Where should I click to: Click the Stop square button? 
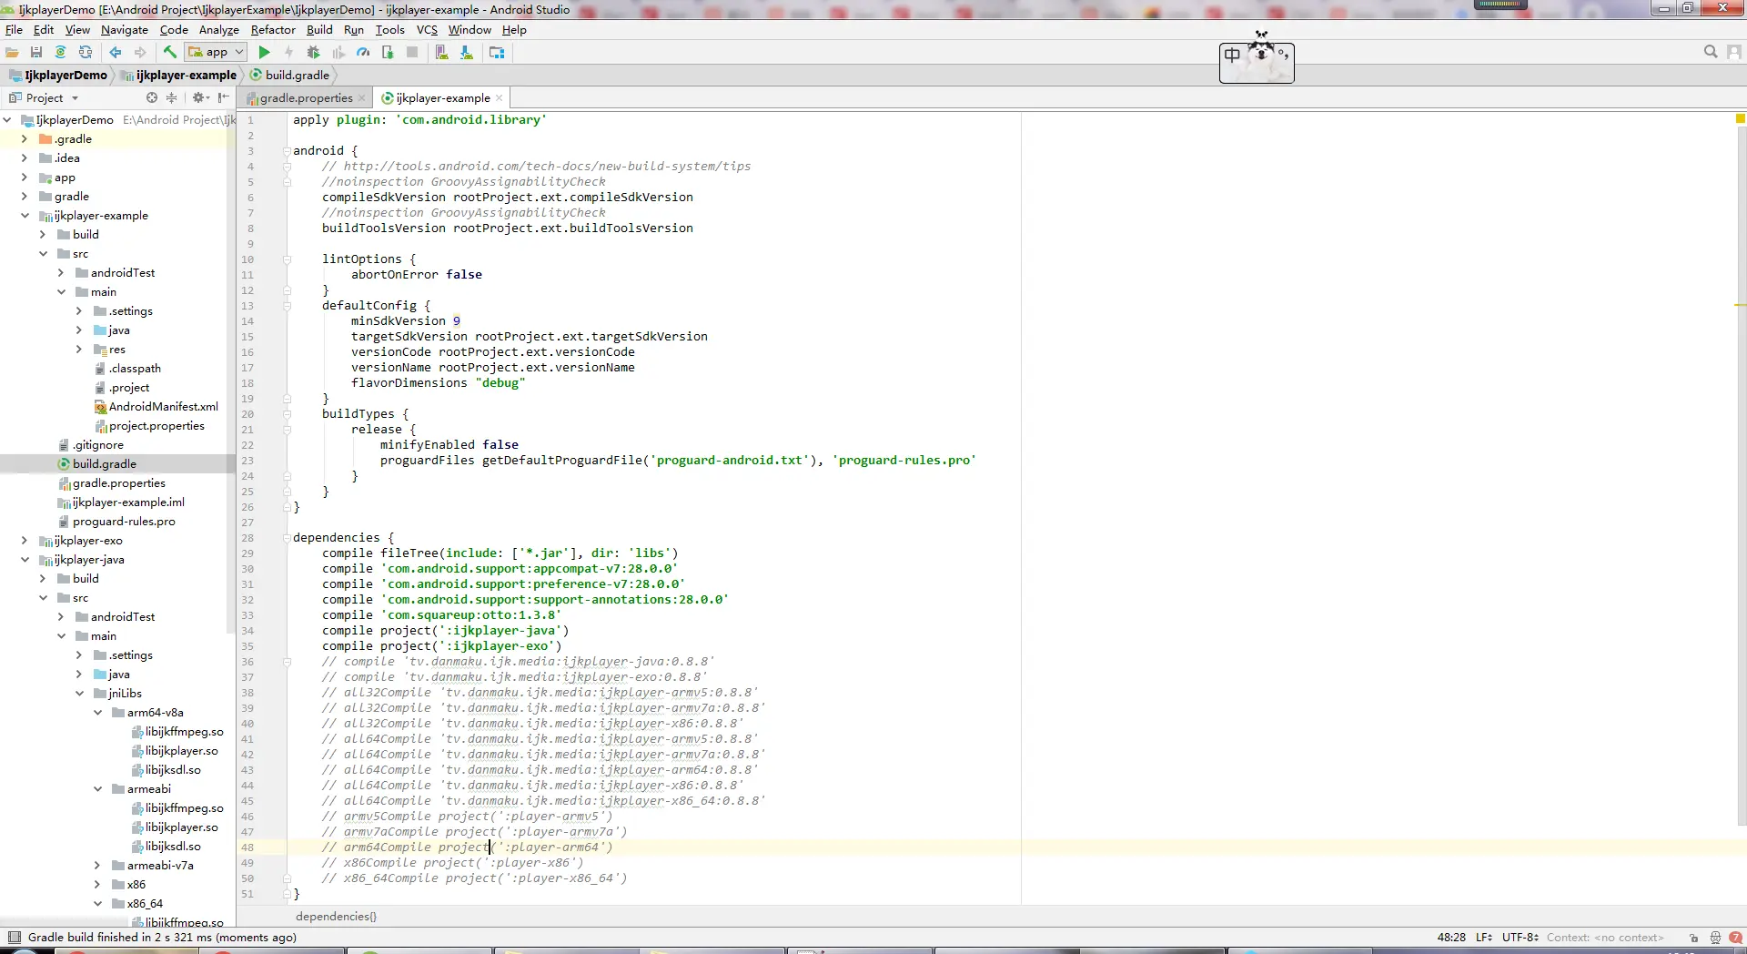click(412, 53)
